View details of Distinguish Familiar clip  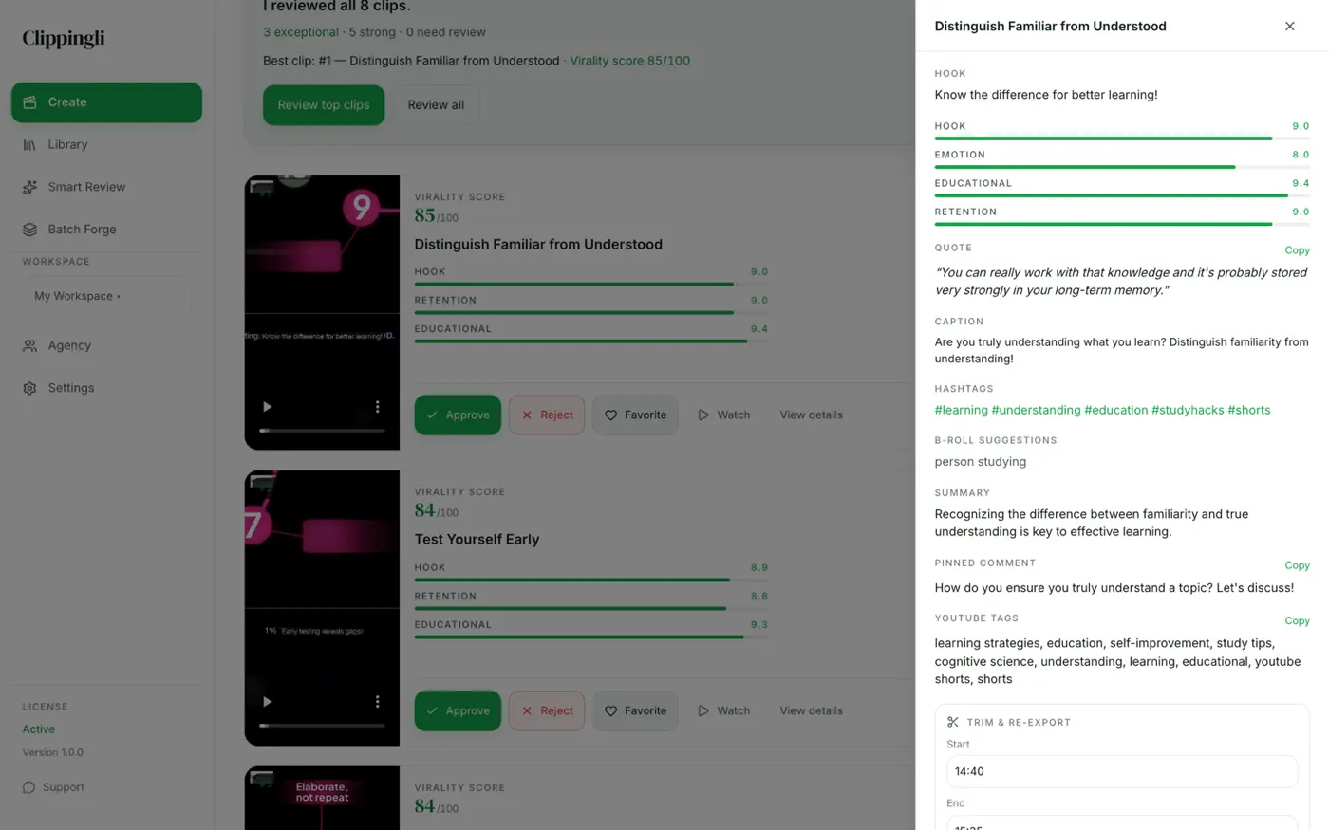point(812,415)
